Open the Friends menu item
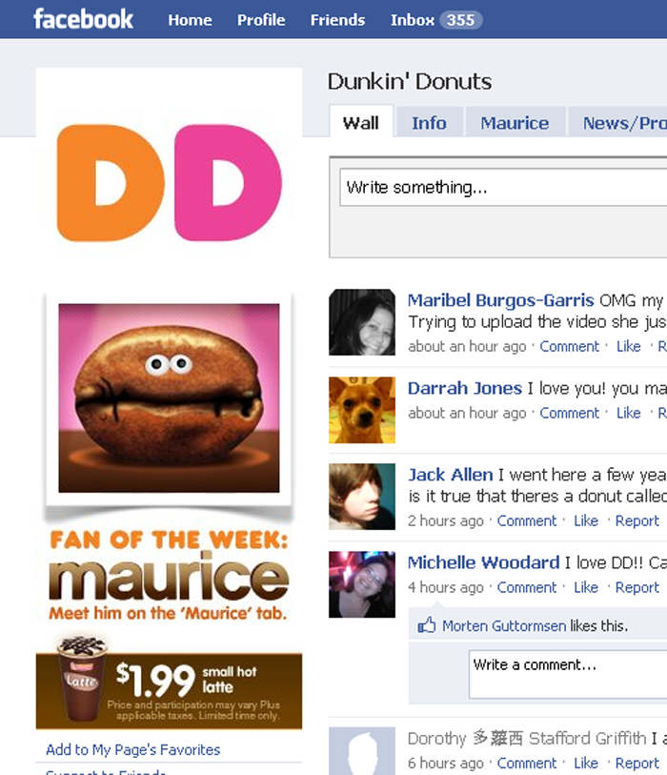667x775 pixels. pyautogui.click(x=338, y=20)
